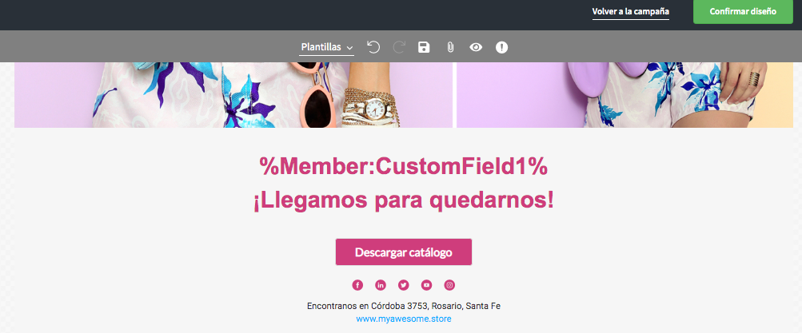Image resolution: width=802 pixels, height=333 pixels.
Task: Open the LinkedIn social icon
Action: point(381,285)
